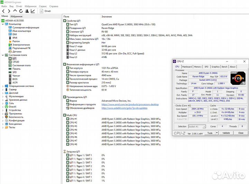Open the Tools dropdown arrow in CPU-Z
Screen dimensions: 249x184
[x=217, y=133]
